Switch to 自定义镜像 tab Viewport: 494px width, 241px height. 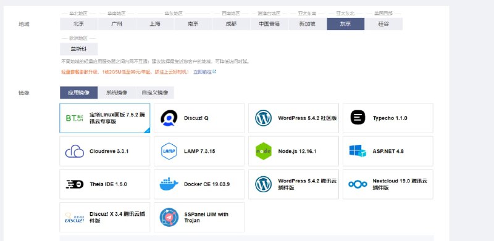pyautogui.click(x=155, y=92)
